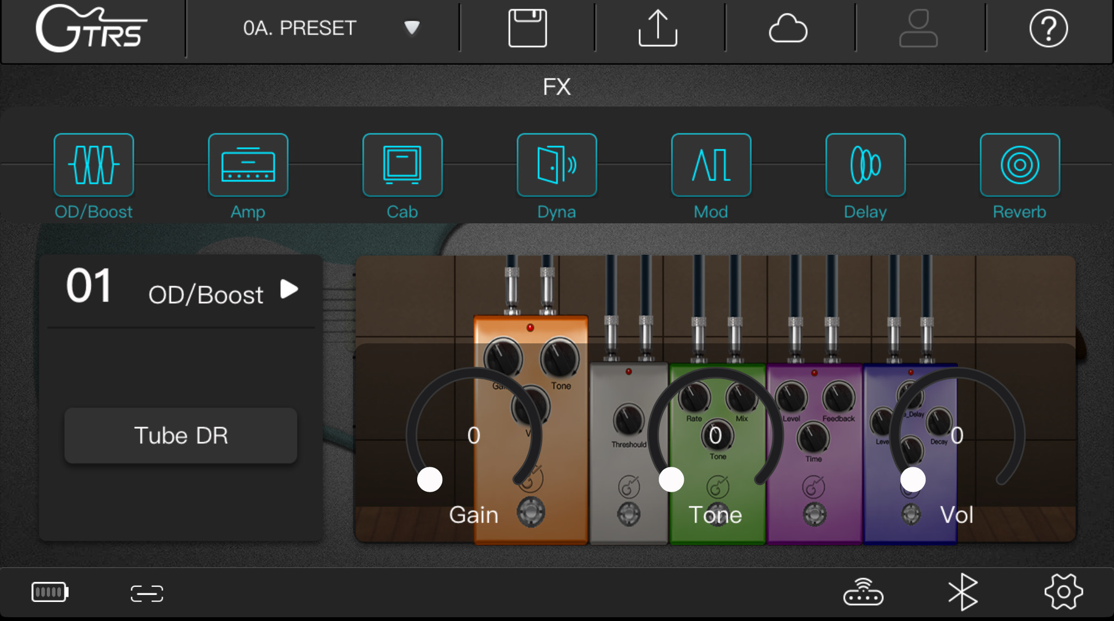Open the OD/Boost effect module
The width and height of the screenshot is (1114, 621).
click(94, 165)
